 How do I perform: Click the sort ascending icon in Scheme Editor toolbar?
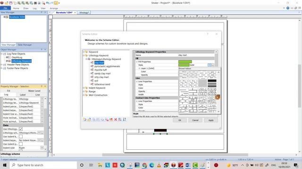click(120, 119)
